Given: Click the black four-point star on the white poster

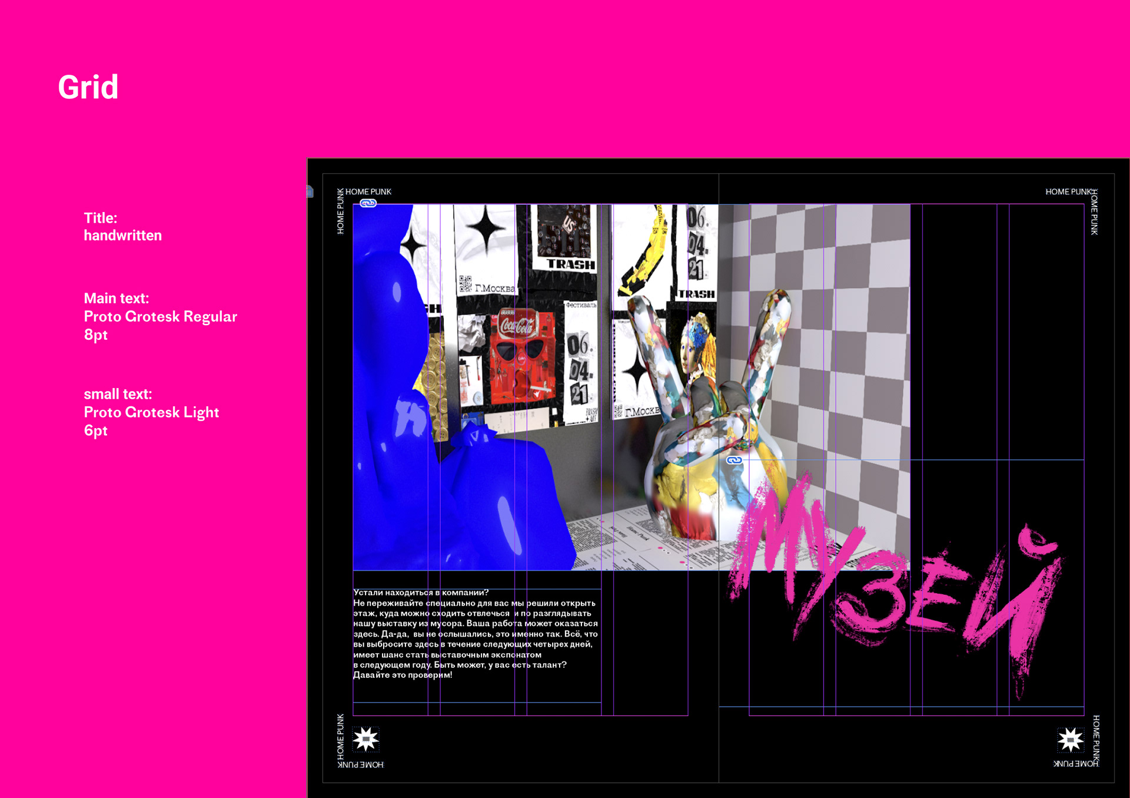Looking at the screenshot, I should click(486, 229).
